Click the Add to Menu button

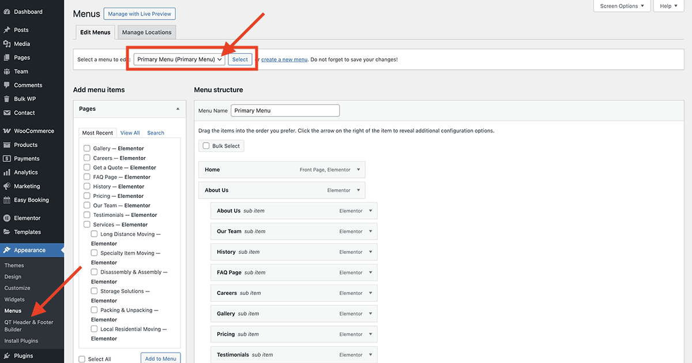160,359
